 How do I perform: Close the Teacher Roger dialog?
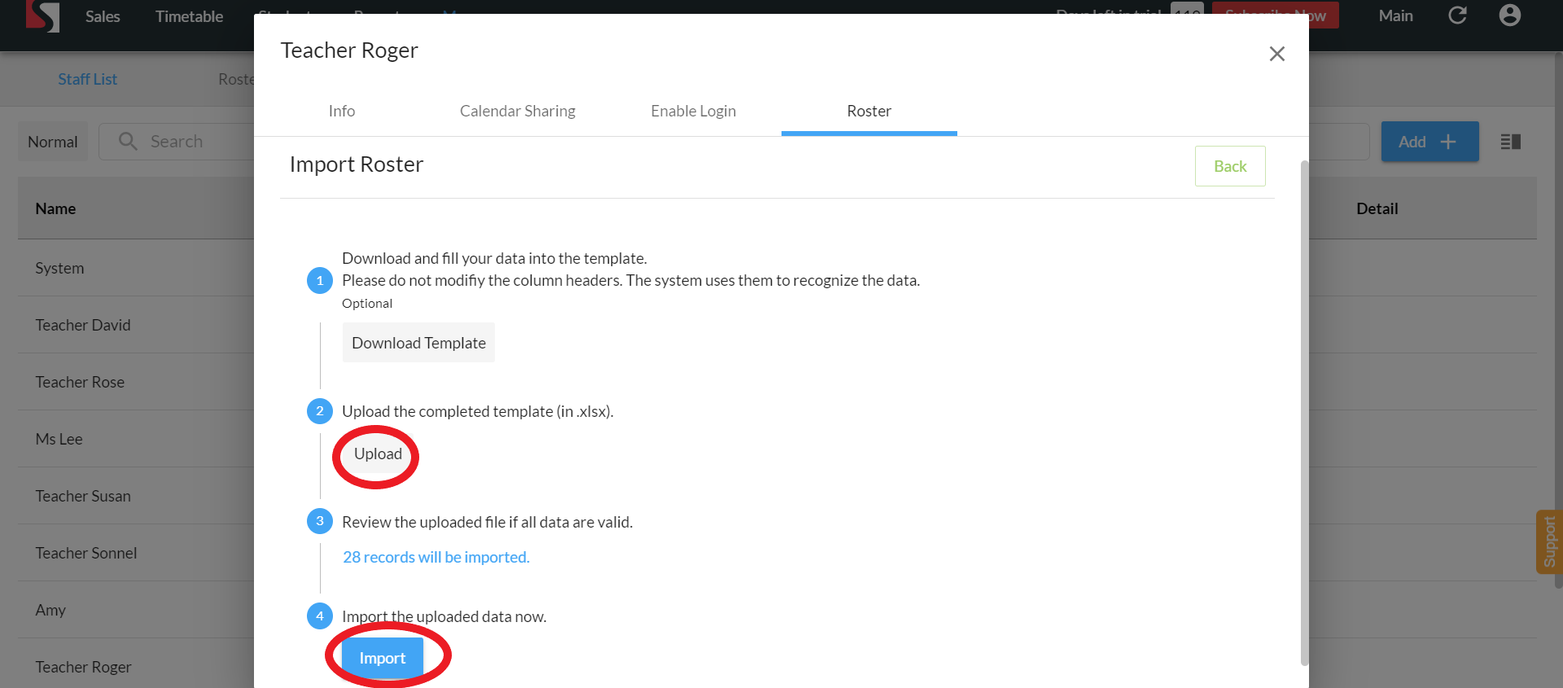coord(1276,54)
